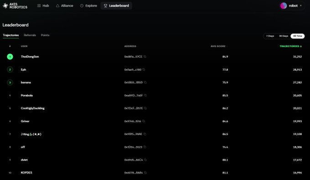
Task: Open the Alliance page
Action: 65,6
